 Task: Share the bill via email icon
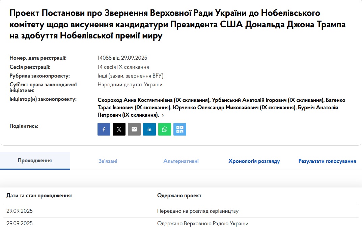[134, 129]
